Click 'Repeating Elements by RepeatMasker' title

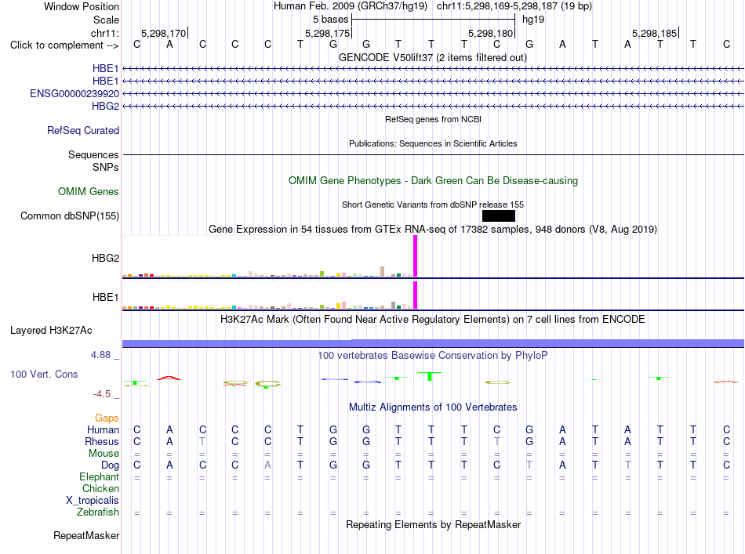pyautogui.click(x=434, y=524)
